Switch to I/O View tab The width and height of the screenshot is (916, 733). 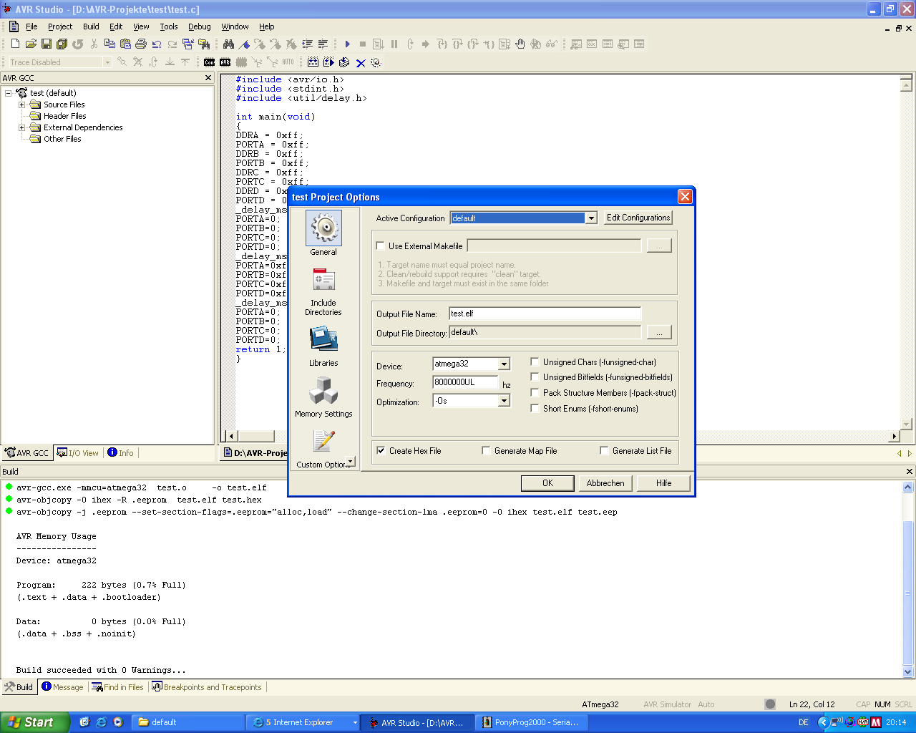(78, 453)
